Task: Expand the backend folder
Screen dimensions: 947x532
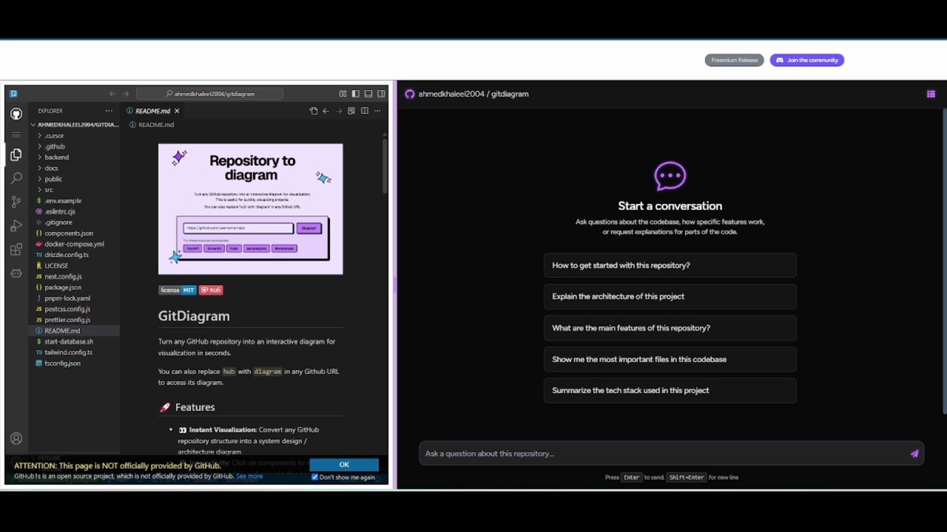Action: 74,157
